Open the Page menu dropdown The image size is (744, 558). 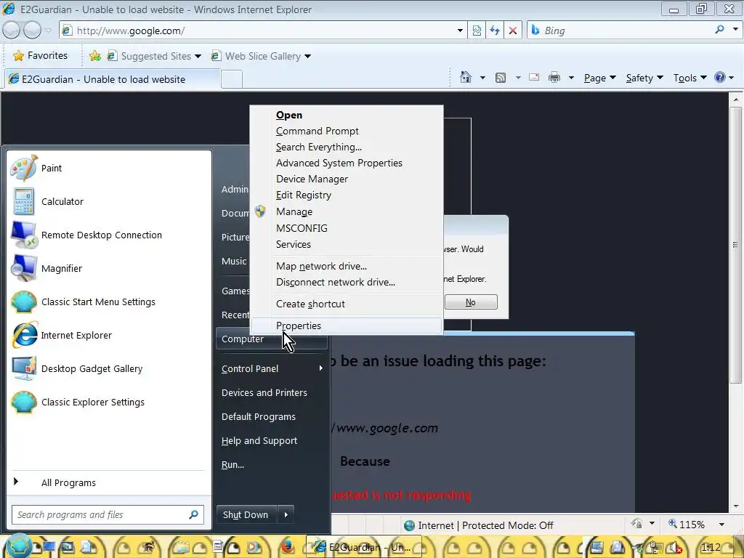click(599, 78)
